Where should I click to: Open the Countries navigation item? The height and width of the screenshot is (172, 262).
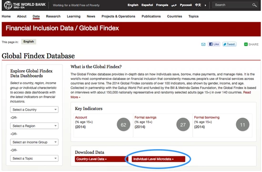tap(174, 16)
